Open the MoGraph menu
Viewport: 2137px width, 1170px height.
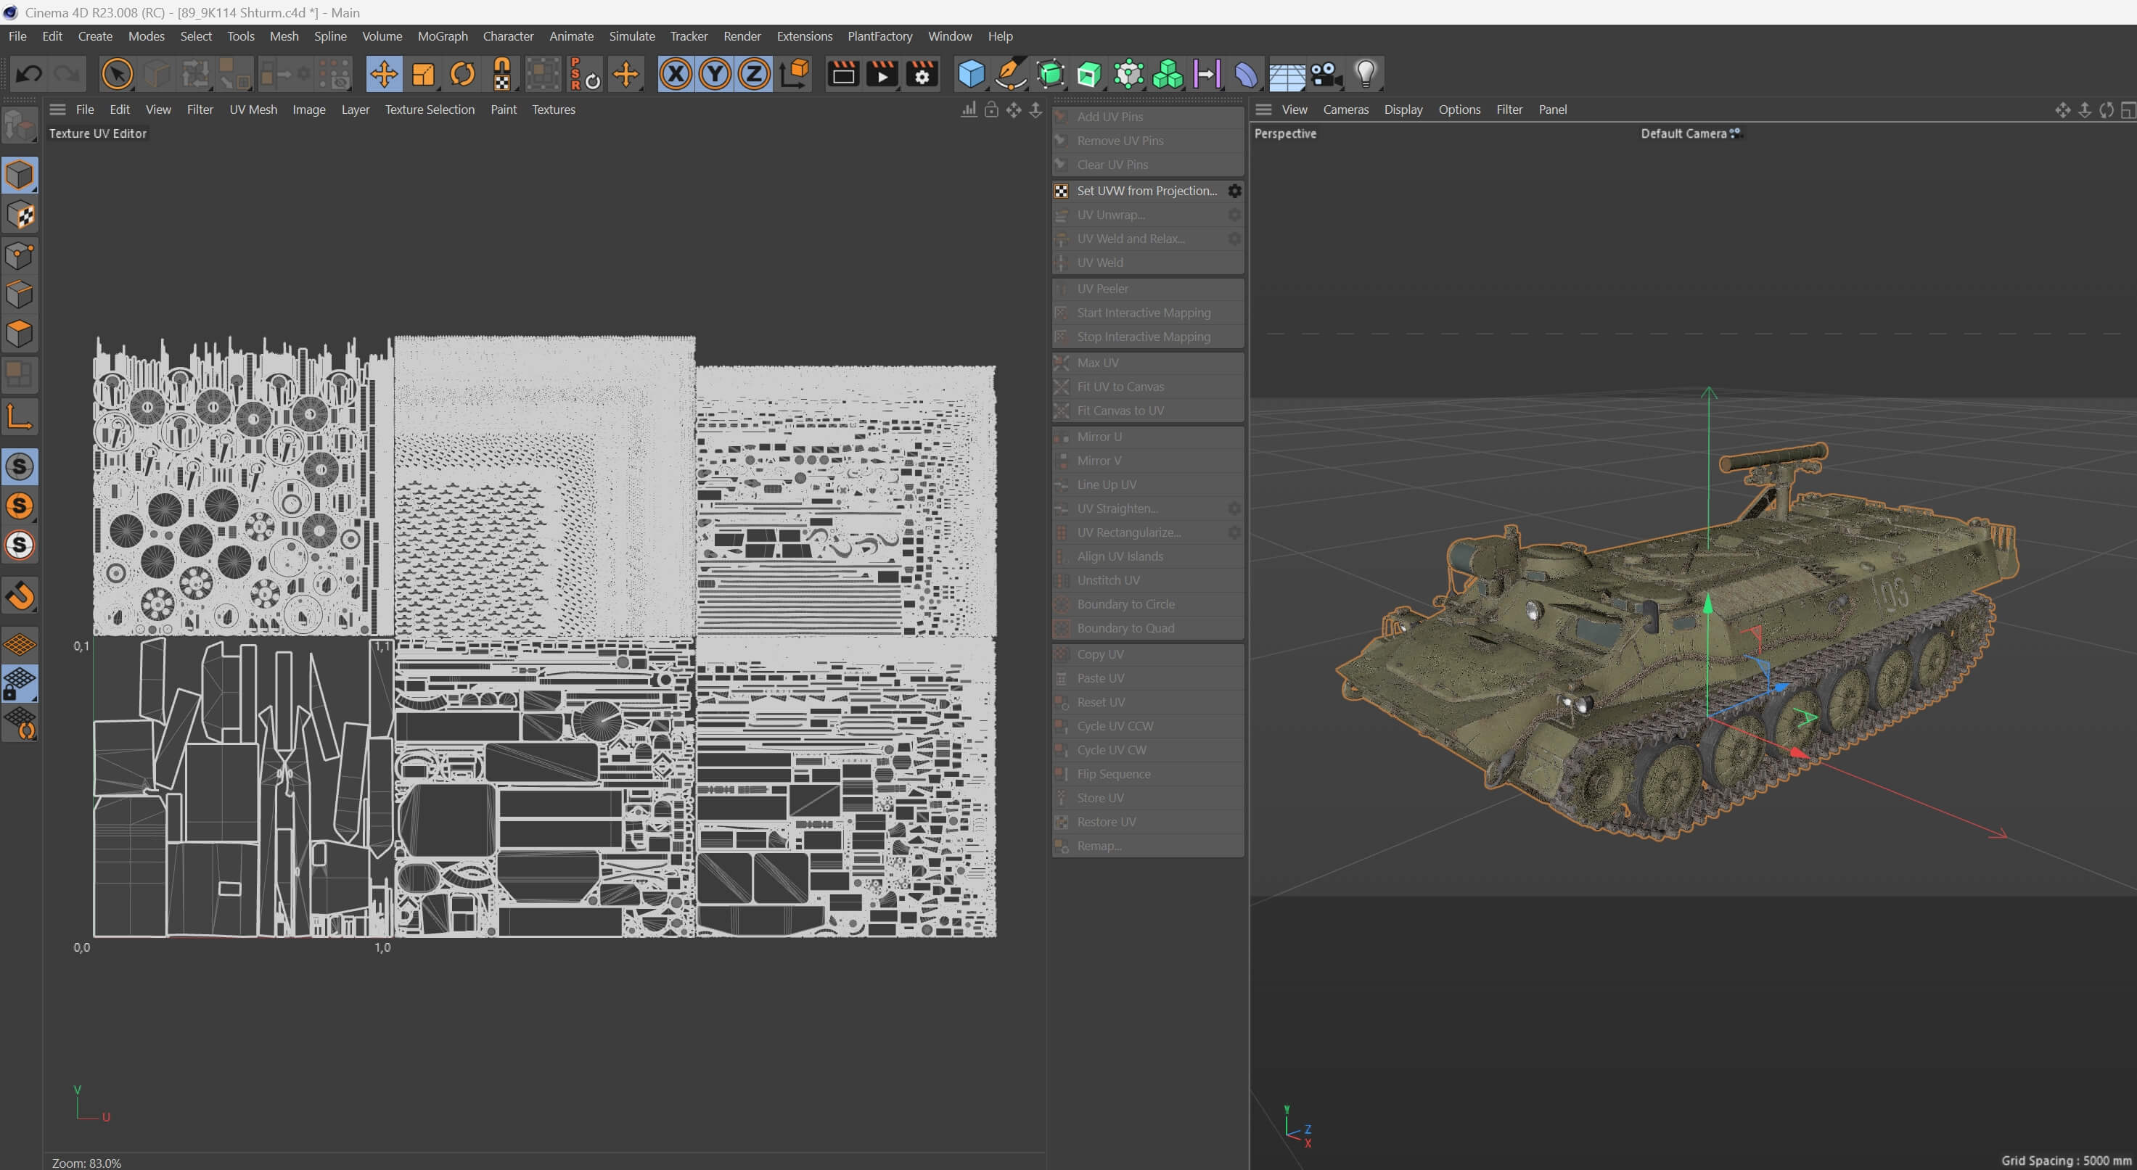[x=442, y=36]
